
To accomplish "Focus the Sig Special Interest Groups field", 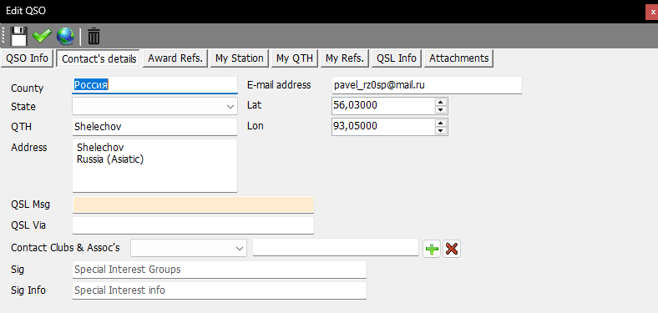I will (220, 270).
